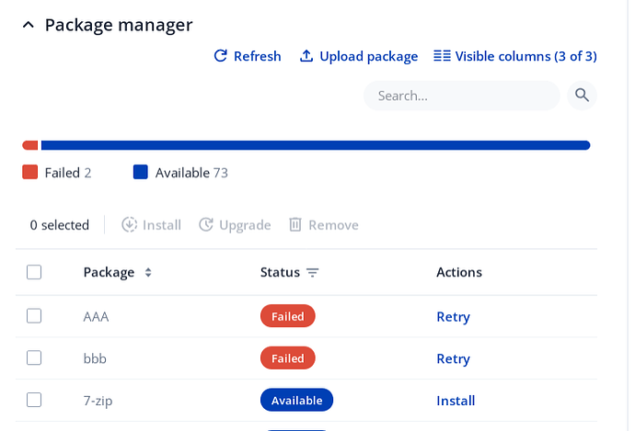Click the Refresh icon button
Viewport: 635px width, 431px height.
pos(221,56)
